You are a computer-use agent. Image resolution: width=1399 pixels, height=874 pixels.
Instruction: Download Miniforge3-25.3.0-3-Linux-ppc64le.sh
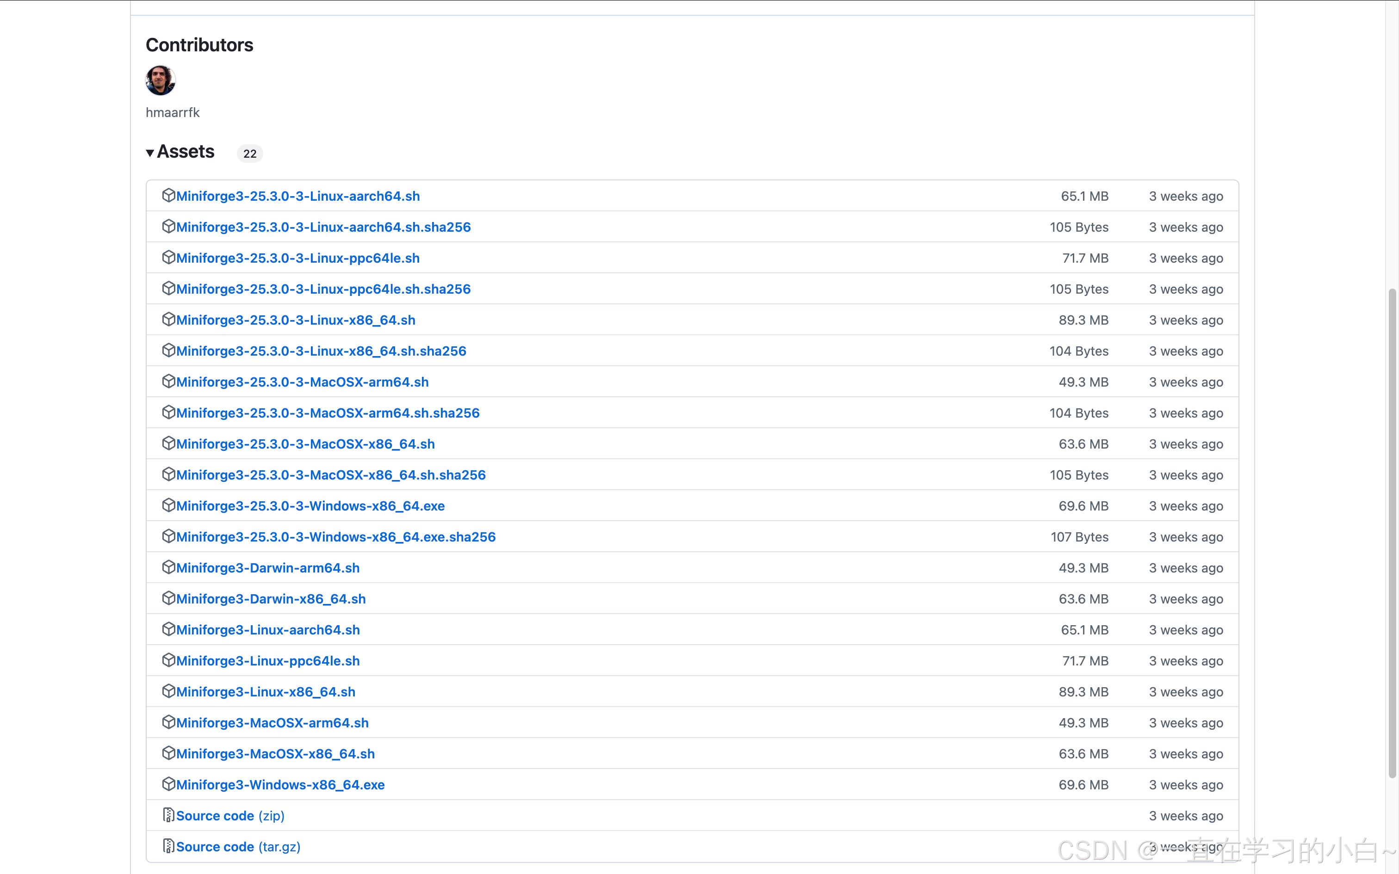[298, 259]
